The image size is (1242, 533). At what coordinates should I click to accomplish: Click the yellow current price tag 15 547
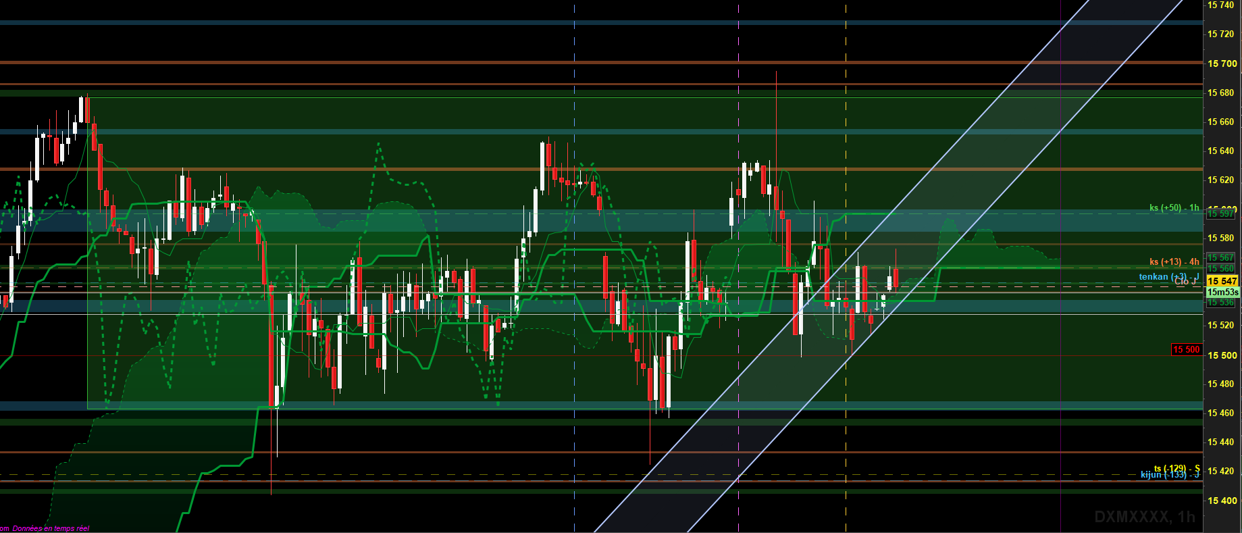point(1222,281)
